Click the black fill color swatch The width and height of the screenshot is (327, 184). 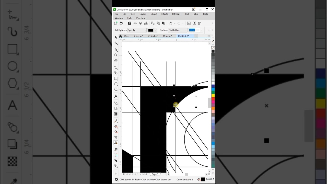pos(150,30)
